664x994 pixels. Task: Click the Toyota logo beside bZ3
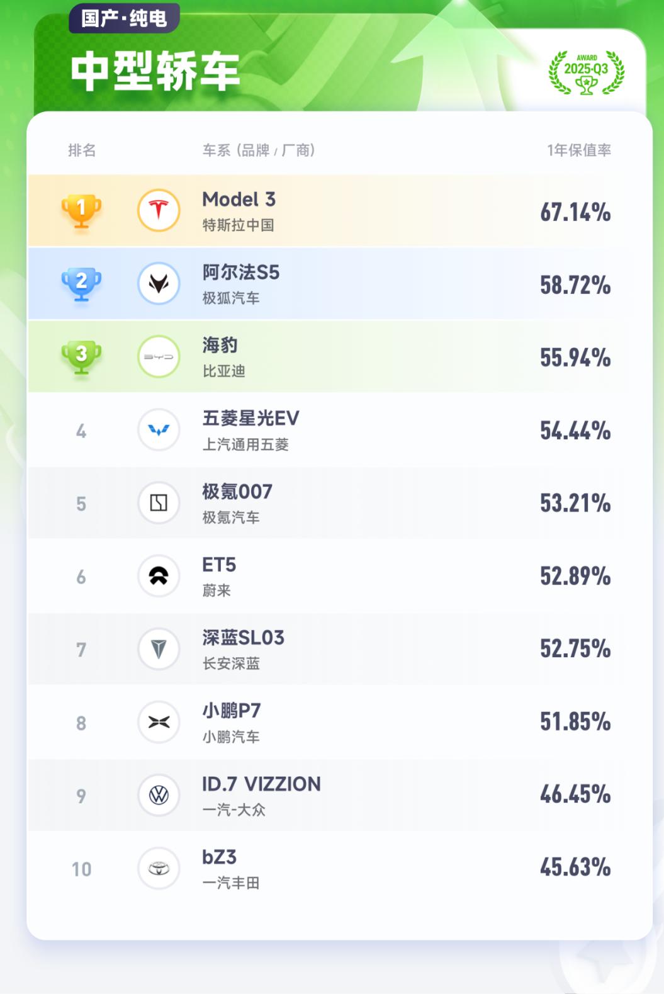159,868
